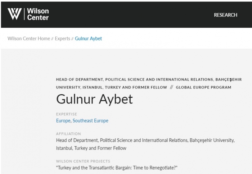
Task: Click the WILSON CENTER PROJECTS label
Action: click(x=83, y=161)
